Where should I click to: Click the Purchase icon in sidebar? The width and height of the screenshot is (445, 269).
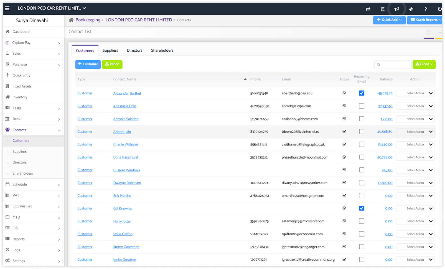pyautogui.click(x=7, y=64)
